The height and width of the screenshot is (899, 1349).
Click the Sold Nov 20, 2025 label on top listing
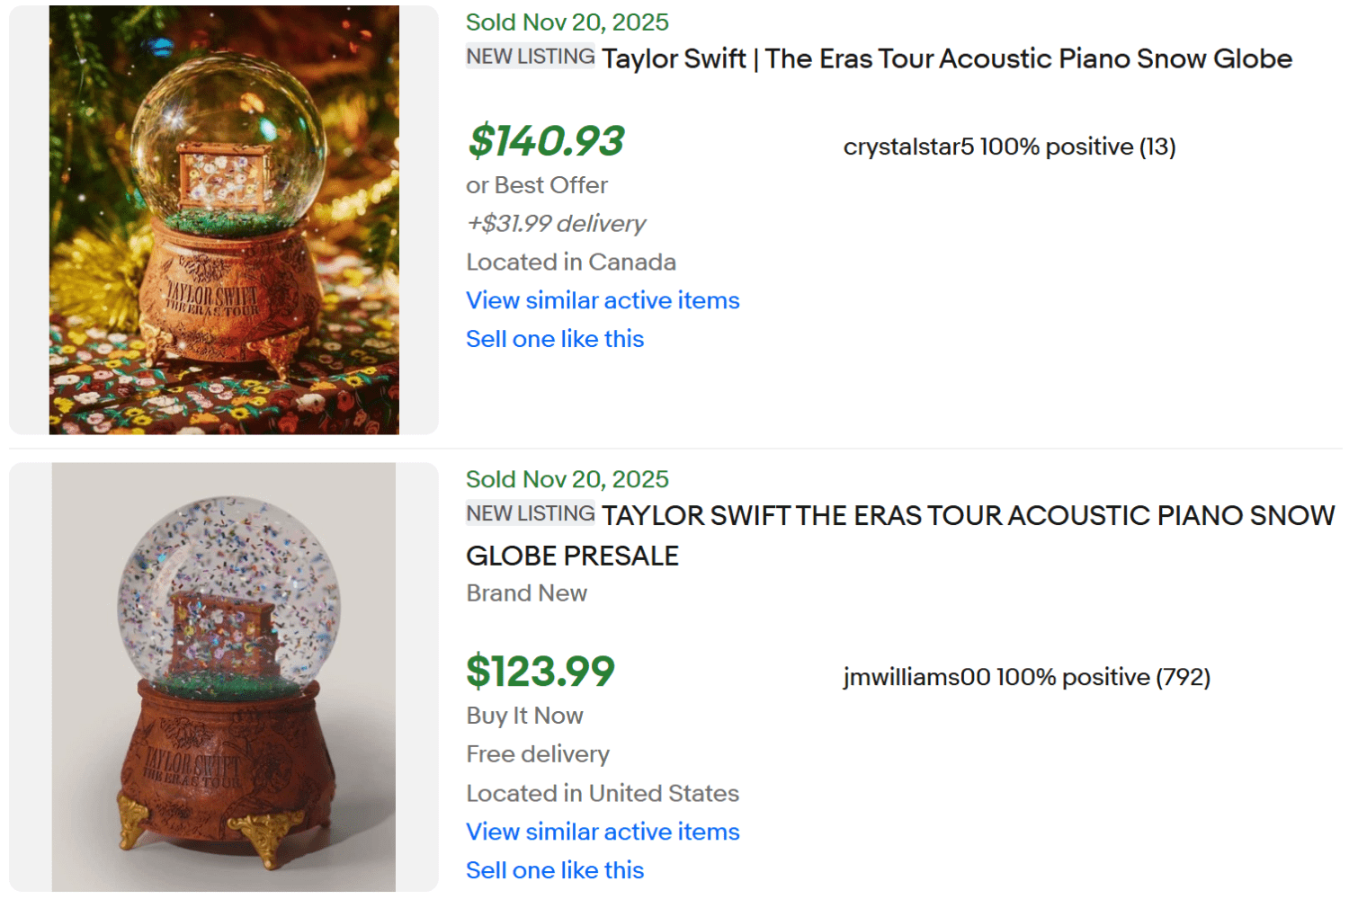tap(567, 22)
